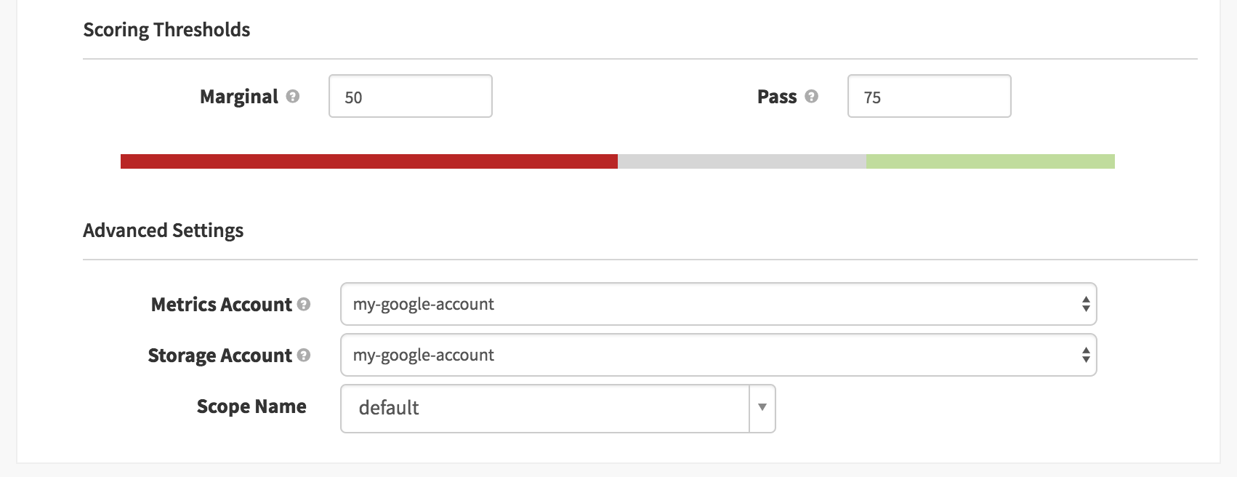Click the Metrics Account select stepper arrows
The image size is (1237, 477).
pyautogui.click(x=1086, y=304)
